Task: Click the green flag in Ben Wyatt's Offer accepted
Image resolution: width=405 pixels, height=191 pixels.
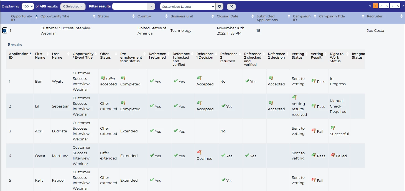Action: (103, 78)
